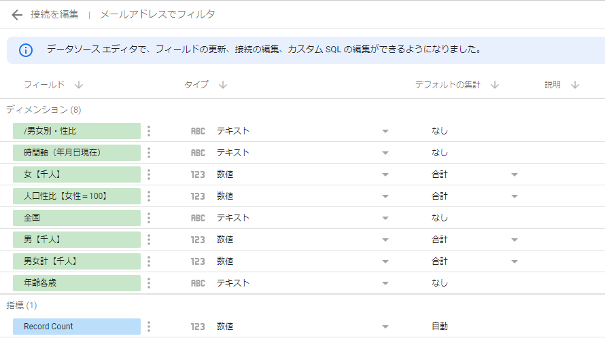Open the type dropdown for 年齢各歳

(x=385, y=284)
